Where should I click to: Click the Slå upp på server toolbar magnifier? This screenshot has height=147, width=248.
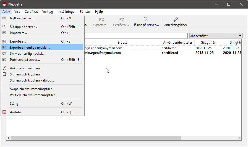[x=146, y=20]
